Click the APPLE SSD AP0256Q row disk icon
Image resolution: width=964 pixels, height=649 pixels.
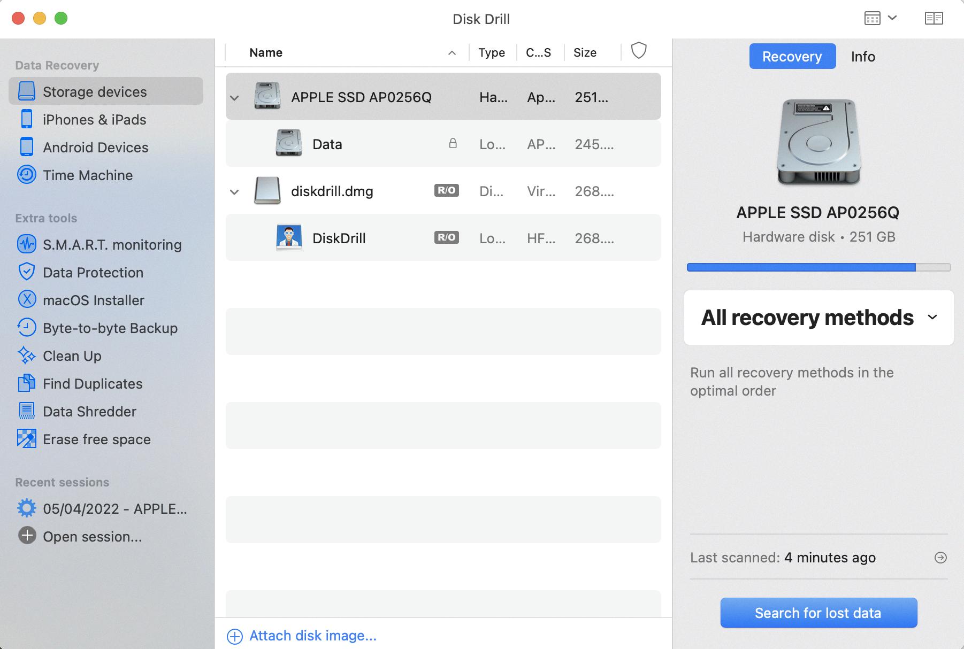pos(267,96)
